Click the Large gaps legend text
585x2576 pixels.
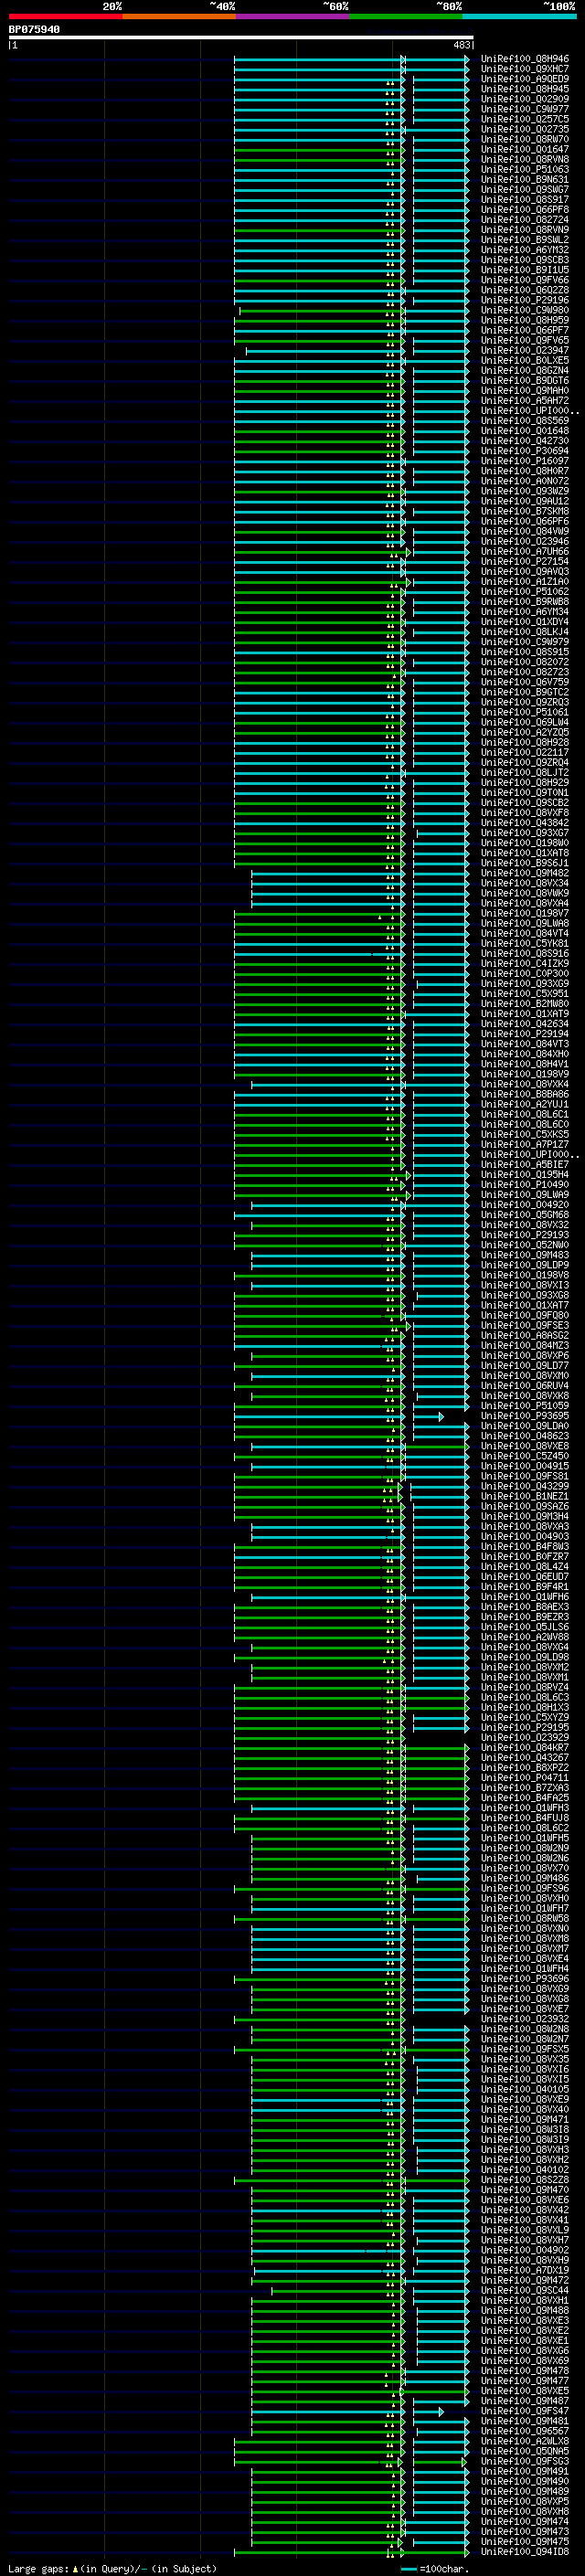pos(112,2568)
